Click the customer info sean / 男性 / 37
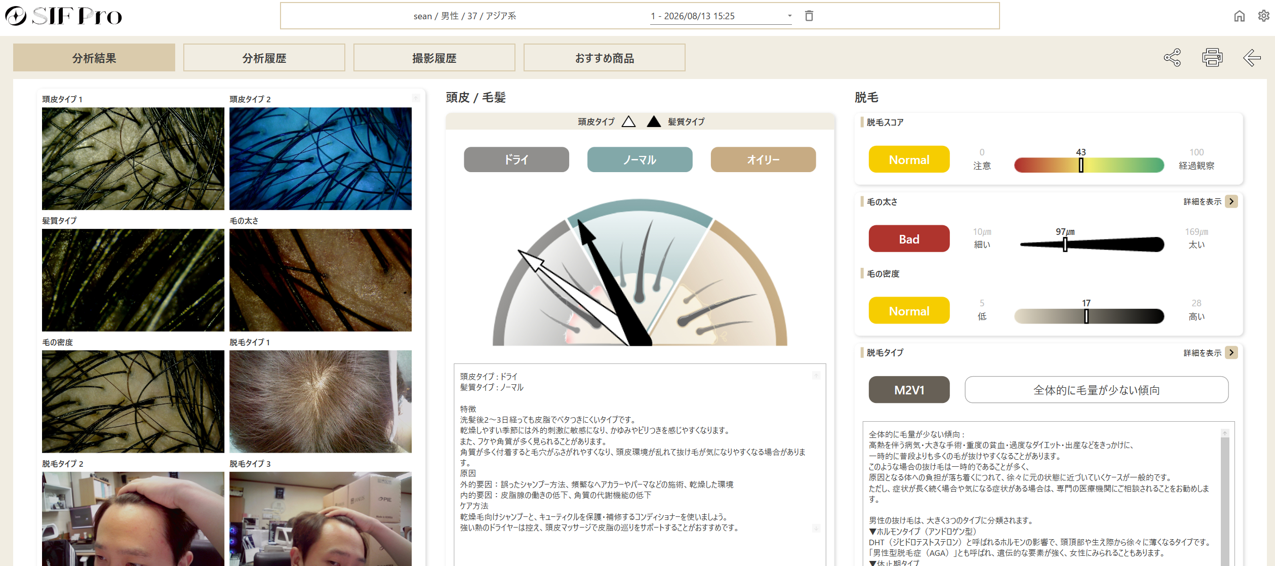The height and width of the screenshot is (566, 1275). pyautogui.click(x=465, y=16)
